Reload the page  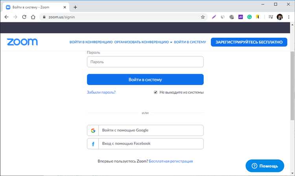pyautogui.click(x=24, y=17)
